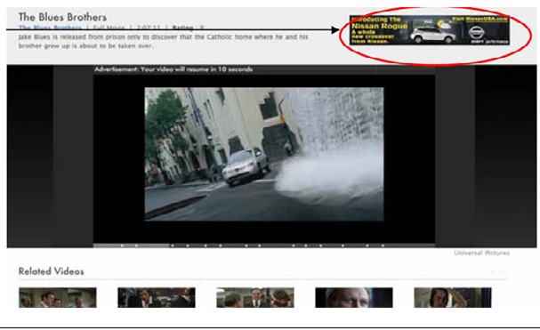540x330 pixels.
Task: Click the played portion of the progress bar
Action: pyautogui.click(x=131, y=245)
